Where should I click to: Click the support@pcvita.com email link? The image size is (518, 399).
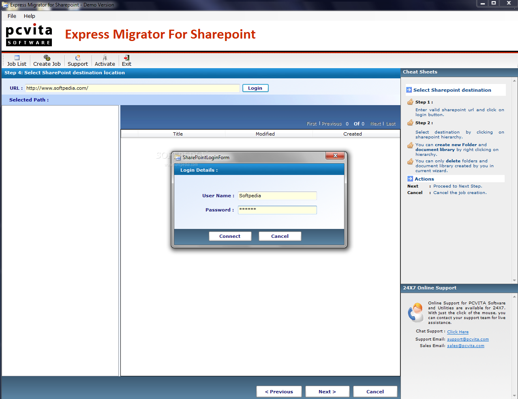(468, 339)
